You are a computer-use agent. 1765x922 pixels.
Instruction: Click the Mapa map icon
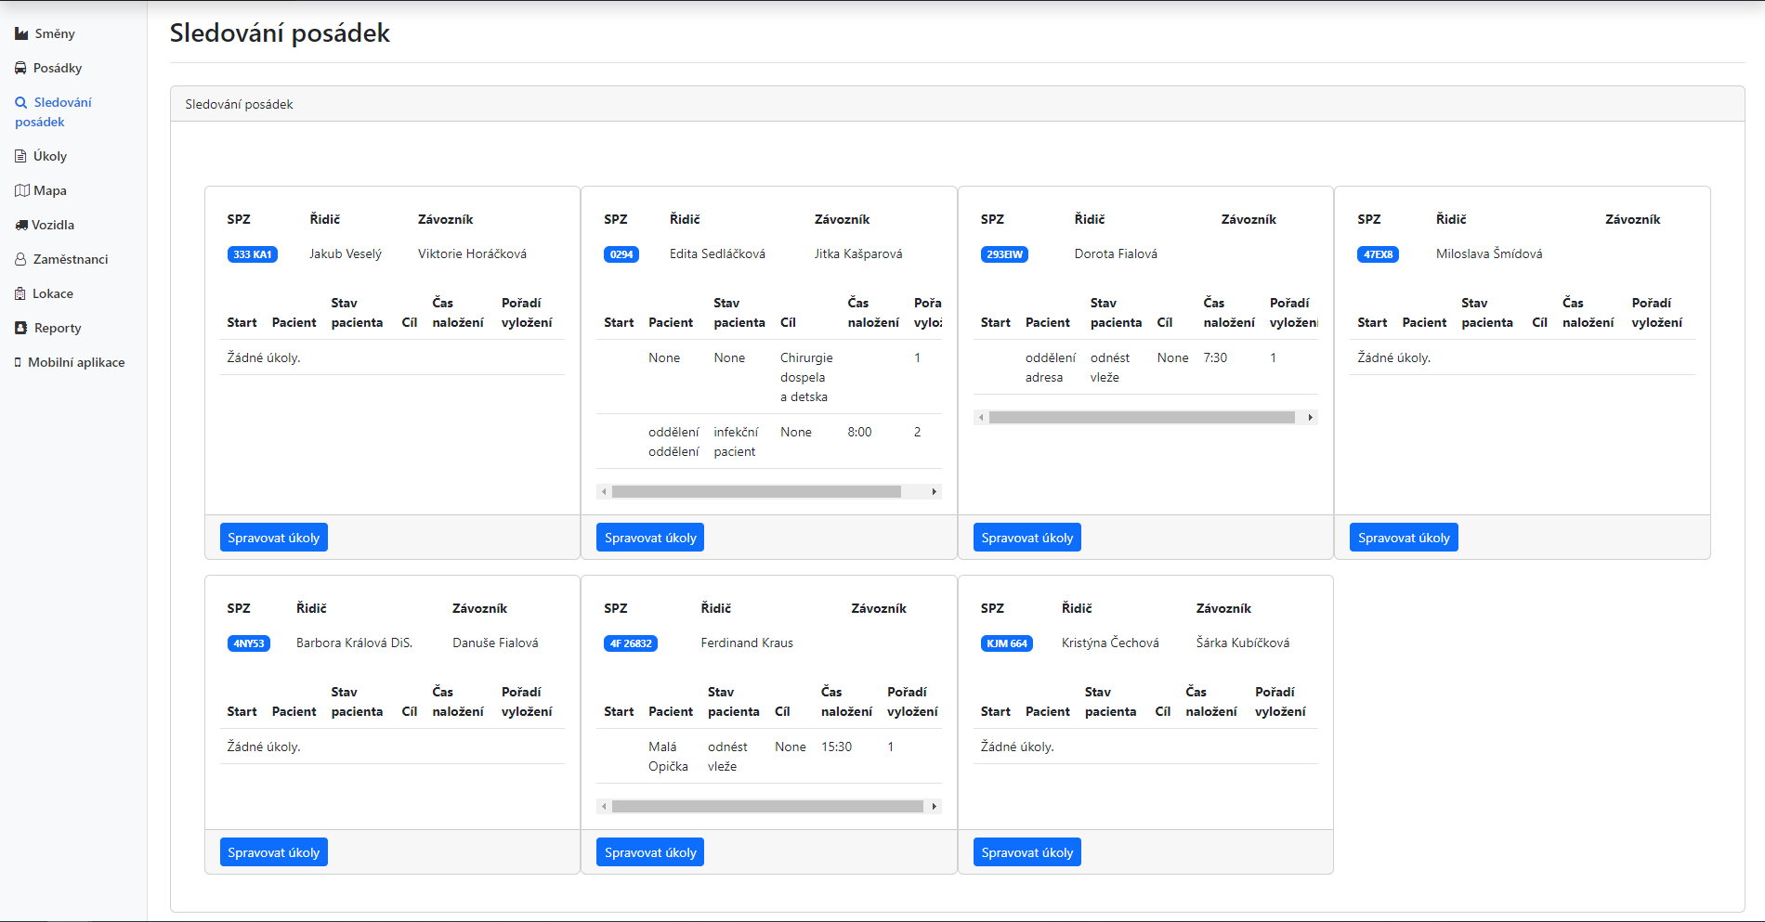click(x=22, y=190)
